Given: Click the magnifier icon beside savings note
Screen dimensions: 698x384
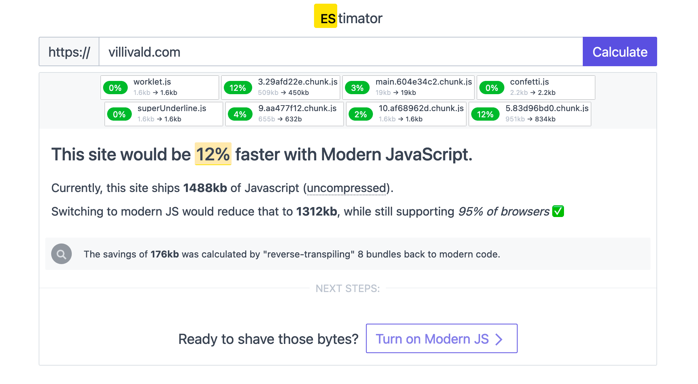Looking at the screenshot, I should tap(61, 254).
